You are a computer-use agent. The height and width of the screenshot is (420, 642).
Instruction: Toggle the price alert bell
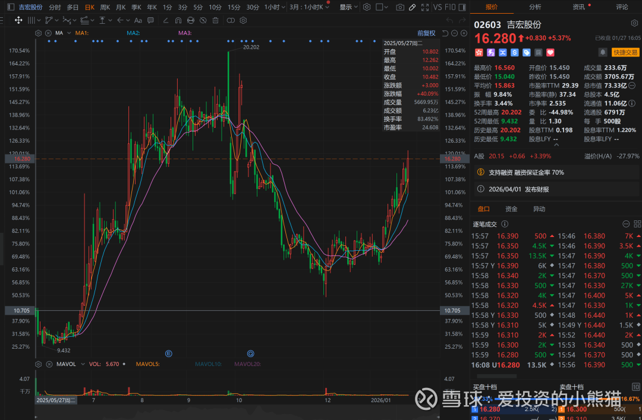[603, 52]
